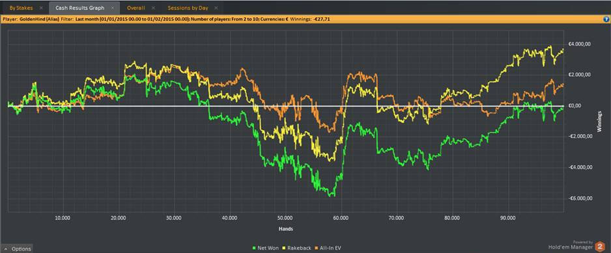Screen dimensions: 611x253
Task: Click the 70.000 hands axis label
Action: point(397,219)
